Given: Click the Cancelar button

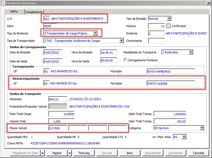Looking at the screenshot, I should pyautogui.click(x=198, y=153).
